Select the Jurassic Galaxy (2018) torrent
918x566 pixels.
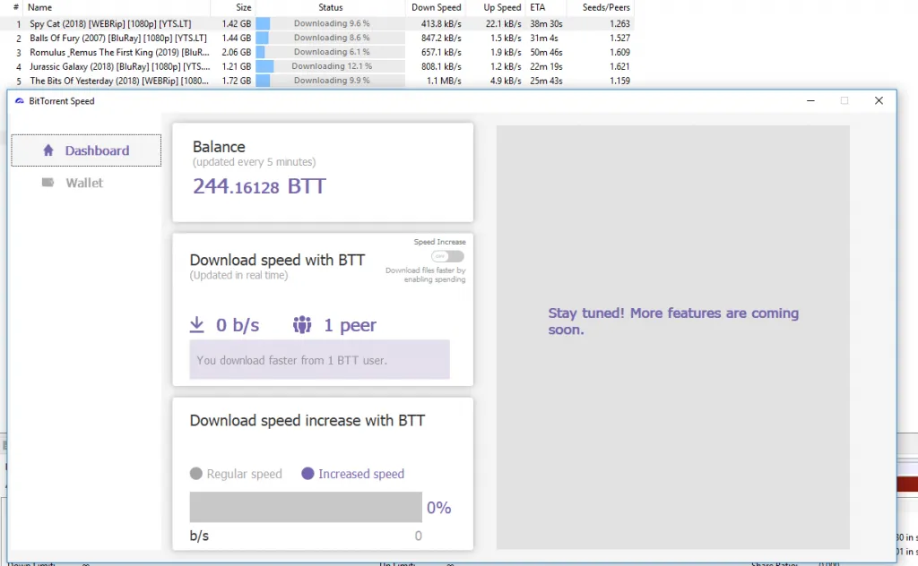click(317, 66)
